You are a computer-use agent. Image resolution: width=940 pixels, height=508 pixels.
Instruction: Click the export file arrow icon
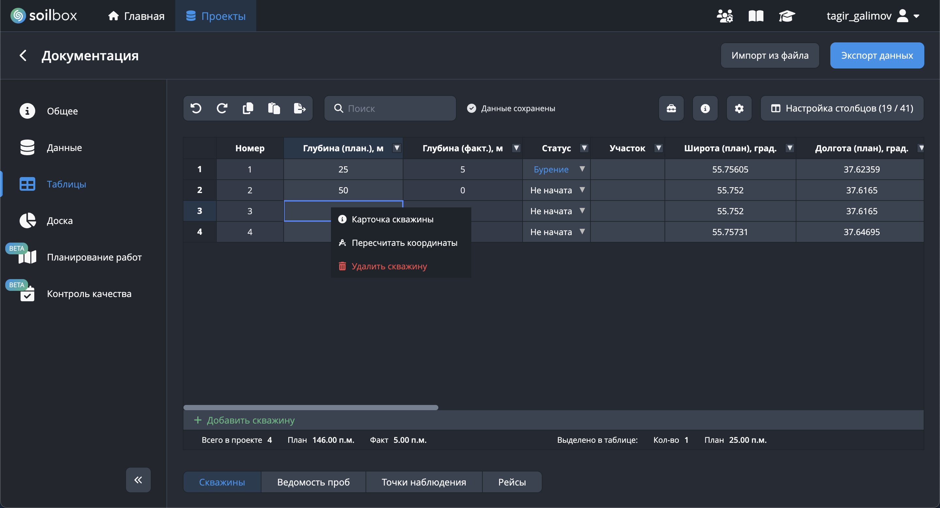(x=300, y=108)
